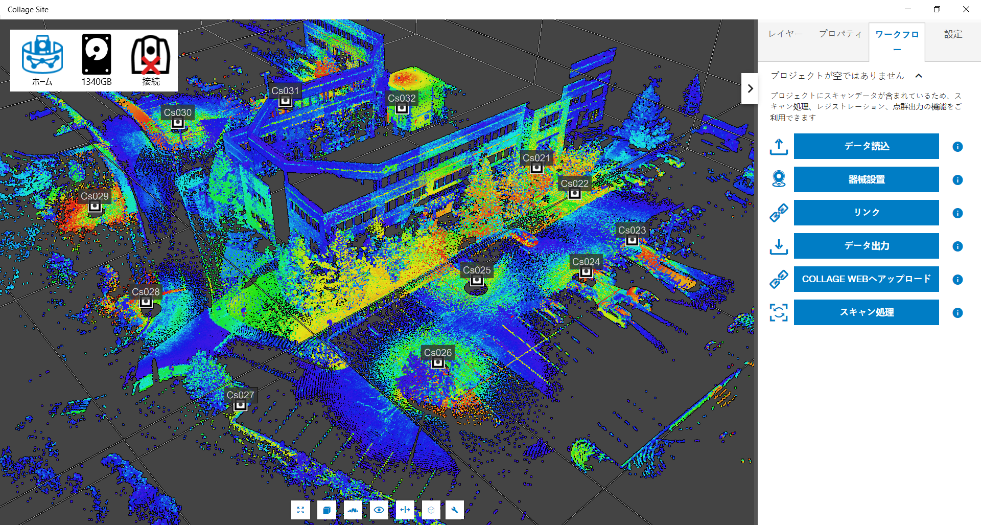981x525 pixels.
Task: Toggle the eye visibility icon in bottom toolbar
Action: (379, 510)
